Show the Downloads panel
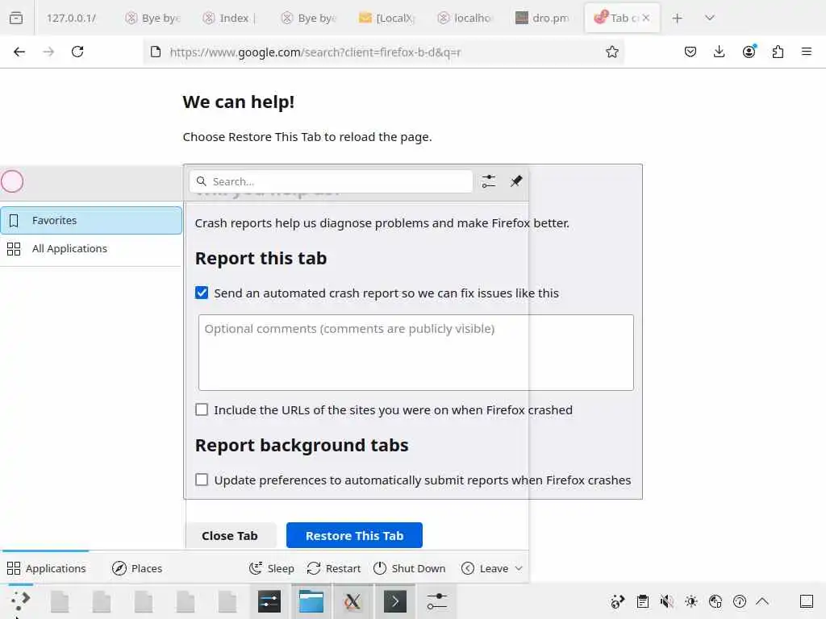This screenshot has height=619, width=826. [x=719, y=52]
